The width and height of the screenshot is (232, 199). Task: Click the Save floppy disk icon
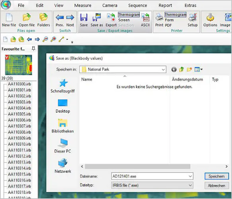(84, 20)
